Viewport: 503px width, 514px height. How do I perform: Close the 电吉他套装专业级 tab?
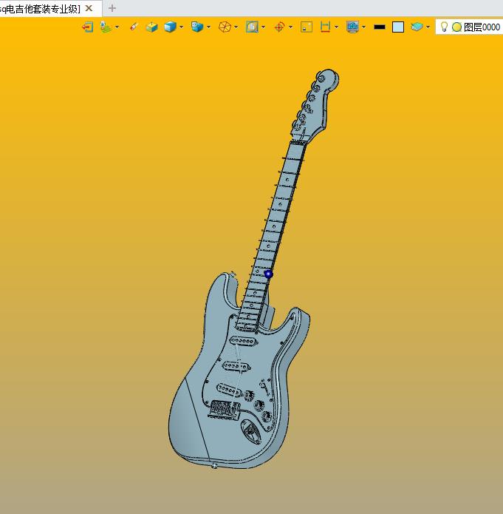point(89,9)
